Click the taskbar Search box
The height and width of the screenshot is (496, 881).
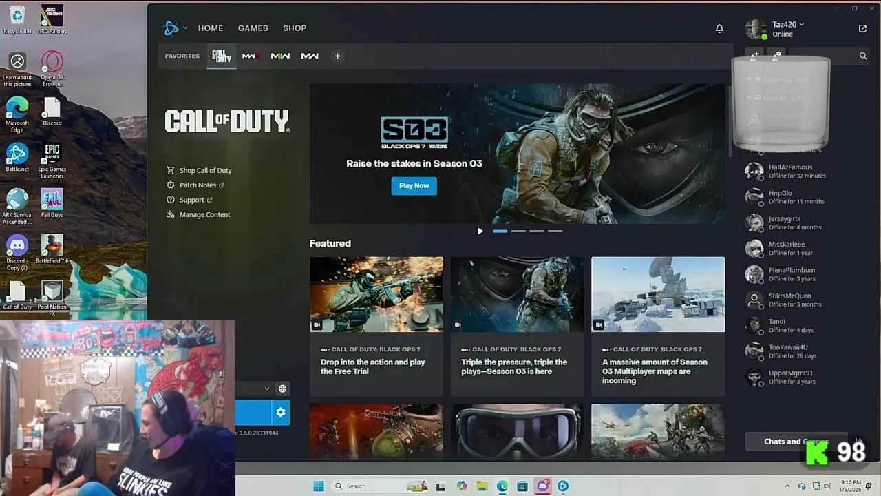click(x=380, y=486)
